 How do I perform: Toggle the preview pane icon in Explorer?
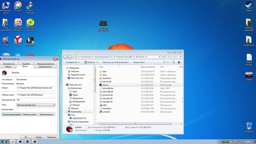tap(173, 62)
